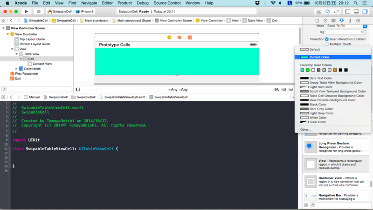
Task: Choose Clear Color
Action: tap(333, 122)
